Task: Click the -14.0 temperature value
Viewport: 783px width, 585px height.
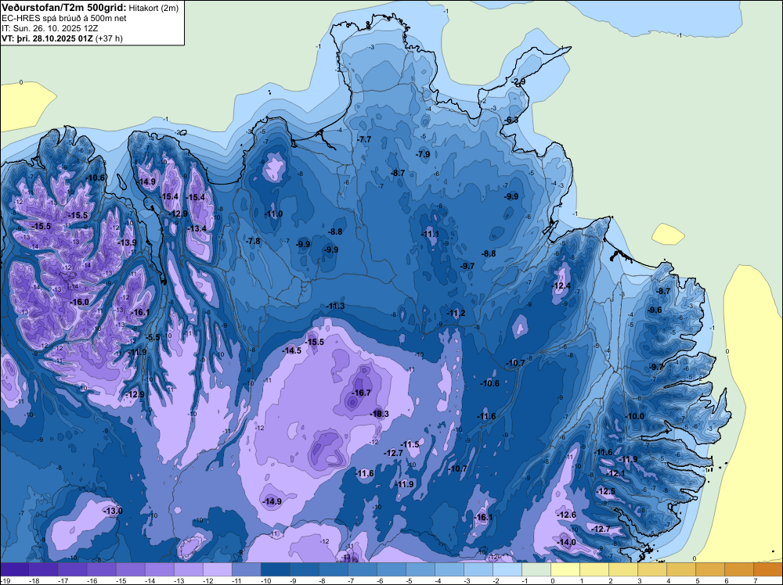Action: tap(567, 542)
